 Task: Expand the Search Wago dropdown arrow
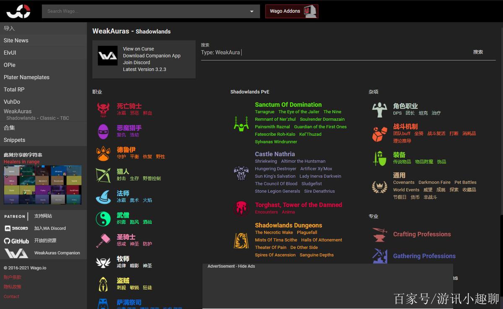pos(251,11)
